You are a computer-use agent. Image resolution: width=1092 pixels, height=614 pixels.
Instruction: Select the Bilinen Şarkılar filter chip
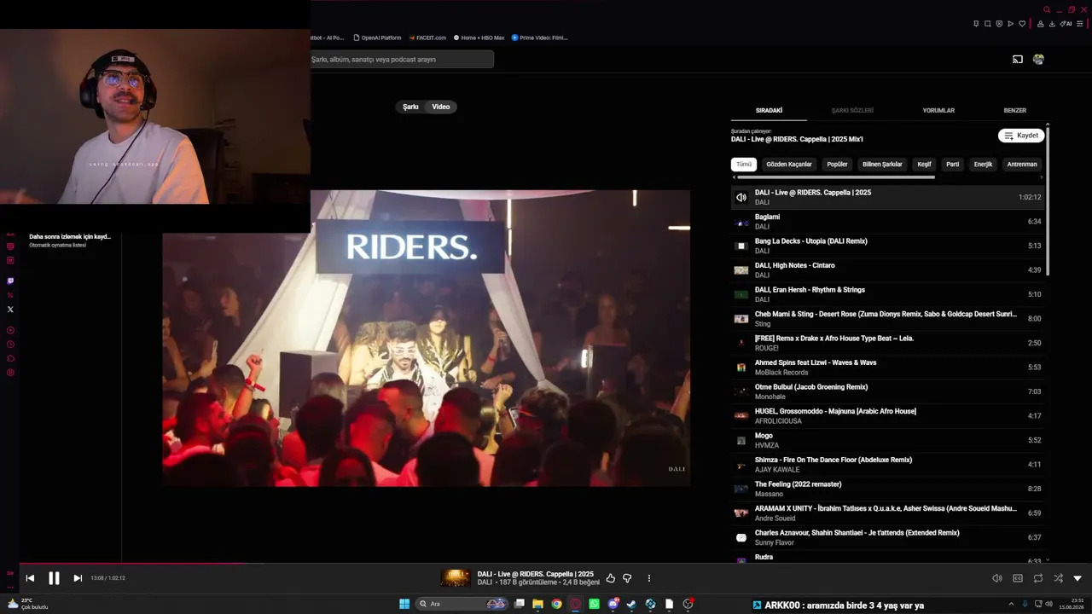[882, 165]
